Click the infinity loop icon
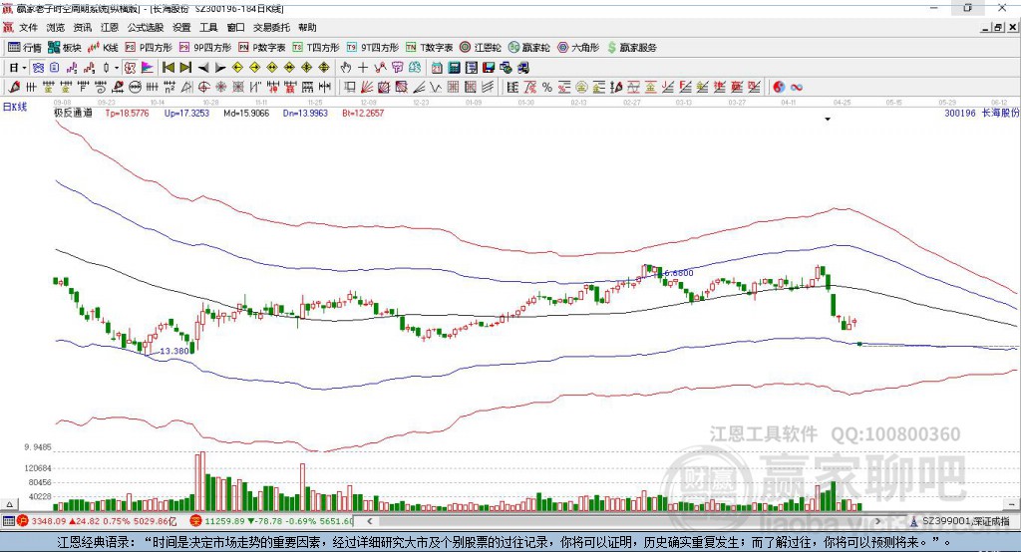This screenshot has width=1021, height=552. (797, 88)
